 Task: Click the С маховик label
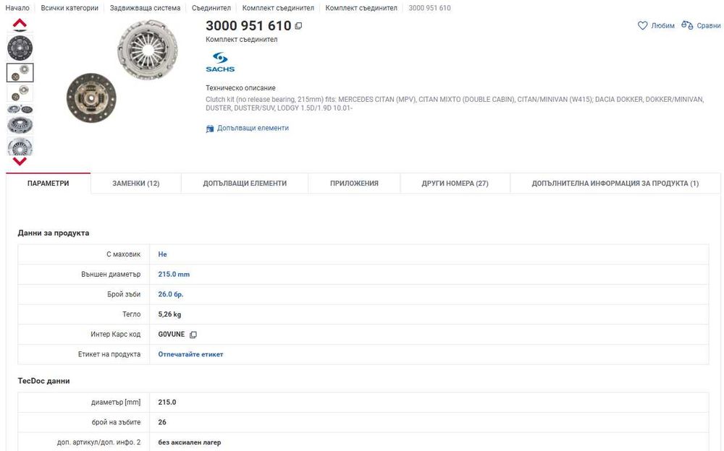[x=123, y=254]
